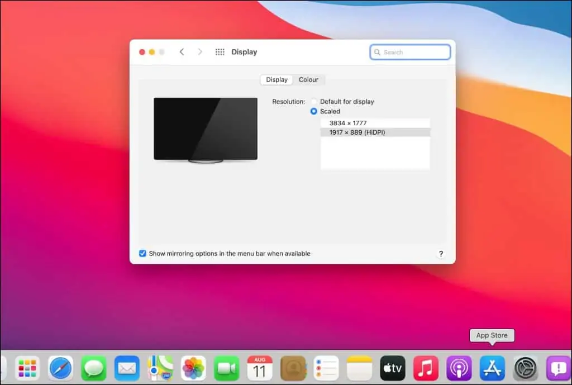Select the Scaled radio button

[314, 111]
